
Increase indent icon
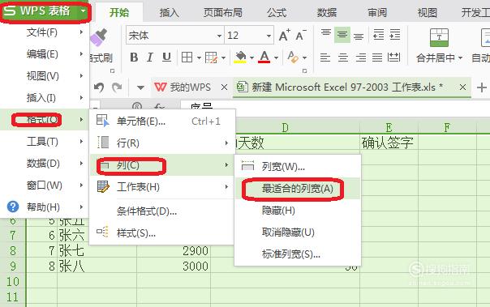[x=395, y=35]
